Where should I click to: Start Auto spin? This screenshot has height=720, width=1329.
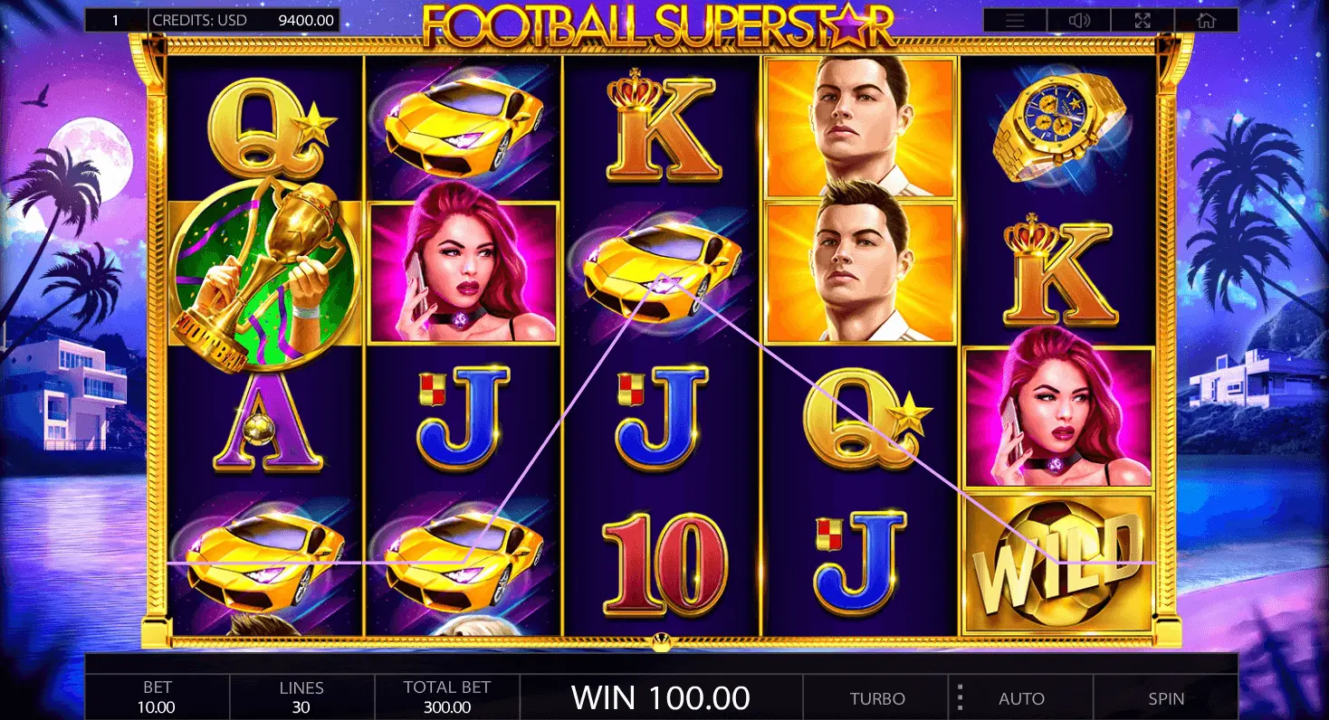pyautogui.click(x=1021, y=698)
